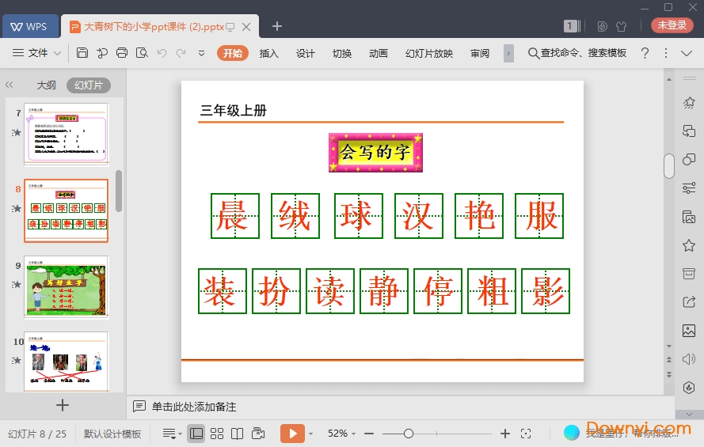
Task: Open the picture sidebar icon
Action: tap(689, 331)
